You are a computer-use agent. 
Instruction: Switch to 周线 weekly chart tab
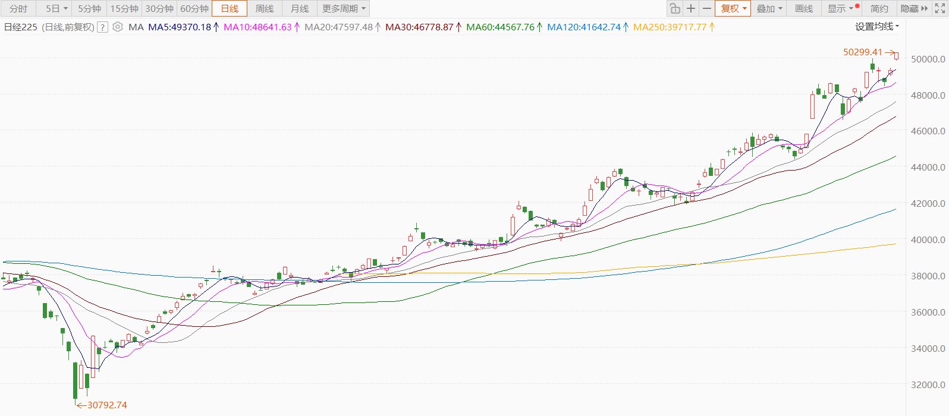(264, 8)
